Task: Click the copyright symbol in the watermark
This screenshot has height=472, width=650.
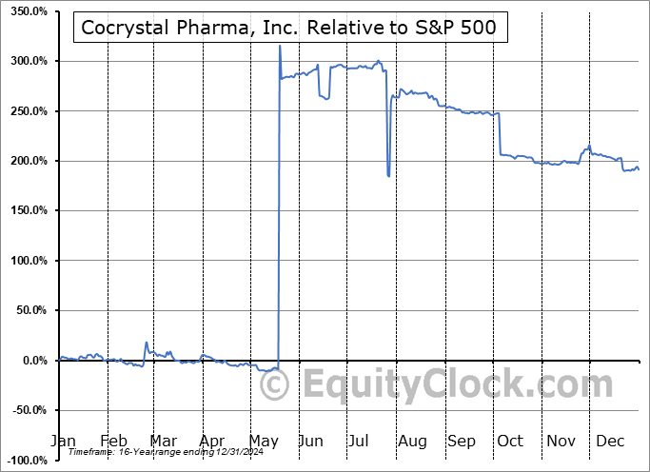Action: pos(274,385)
